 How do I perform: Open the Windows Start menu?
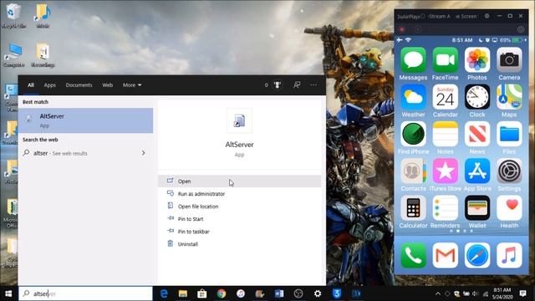point(9,293)
